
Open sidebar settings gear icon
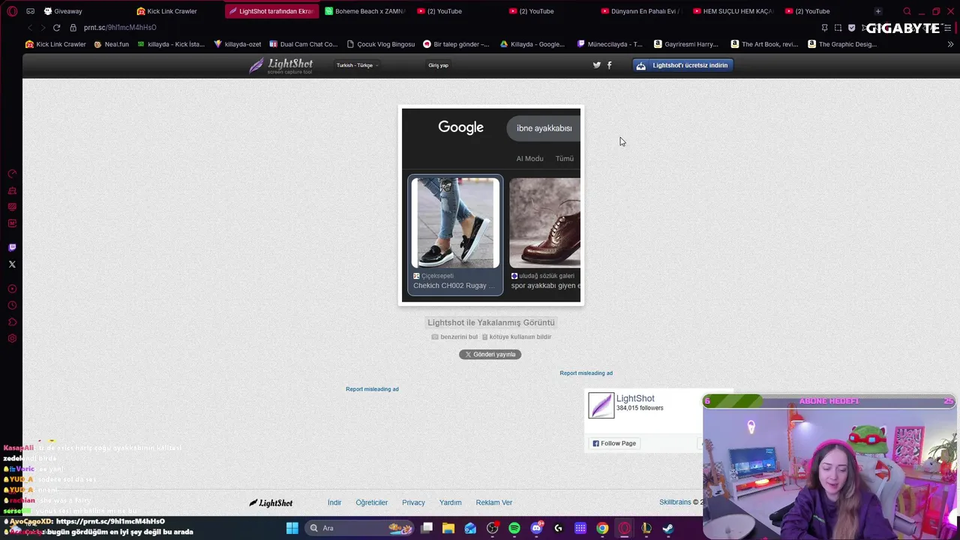tap(12, 338)
